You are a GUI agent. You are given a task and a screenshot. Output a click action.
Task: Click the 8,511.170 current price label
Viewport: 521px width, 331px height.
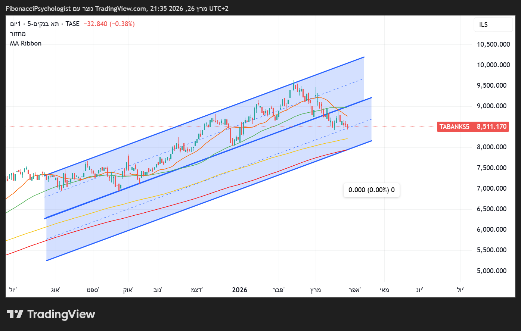[491, 127]
